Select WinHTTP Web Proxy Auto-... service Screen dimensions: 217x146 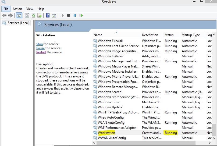(x=118, y=112)
